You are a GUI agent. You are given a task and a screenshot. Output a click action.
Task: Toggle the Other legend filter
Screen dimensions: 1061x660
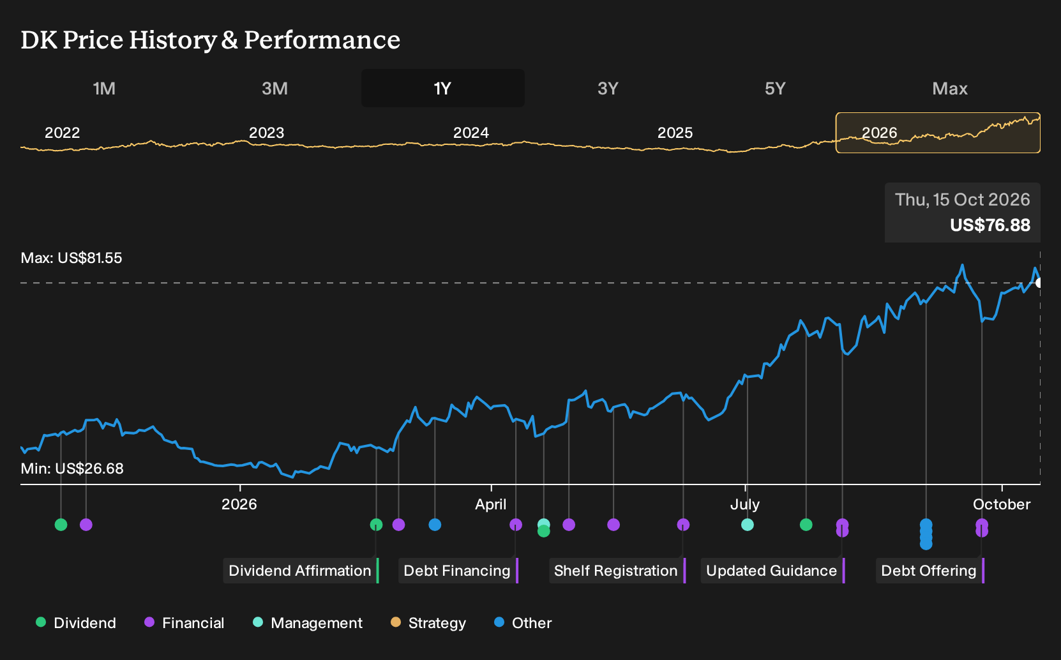coord(523,623)
